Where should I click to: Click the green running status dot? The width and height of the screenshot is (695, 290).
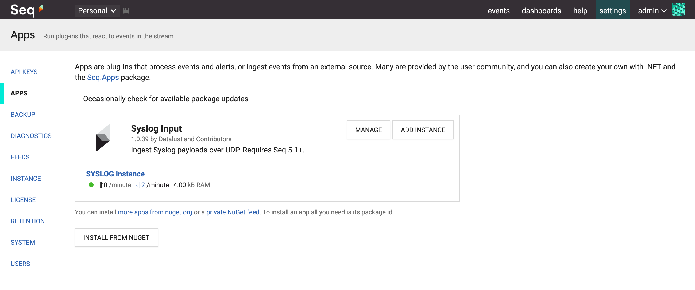[x=91, y=185]
